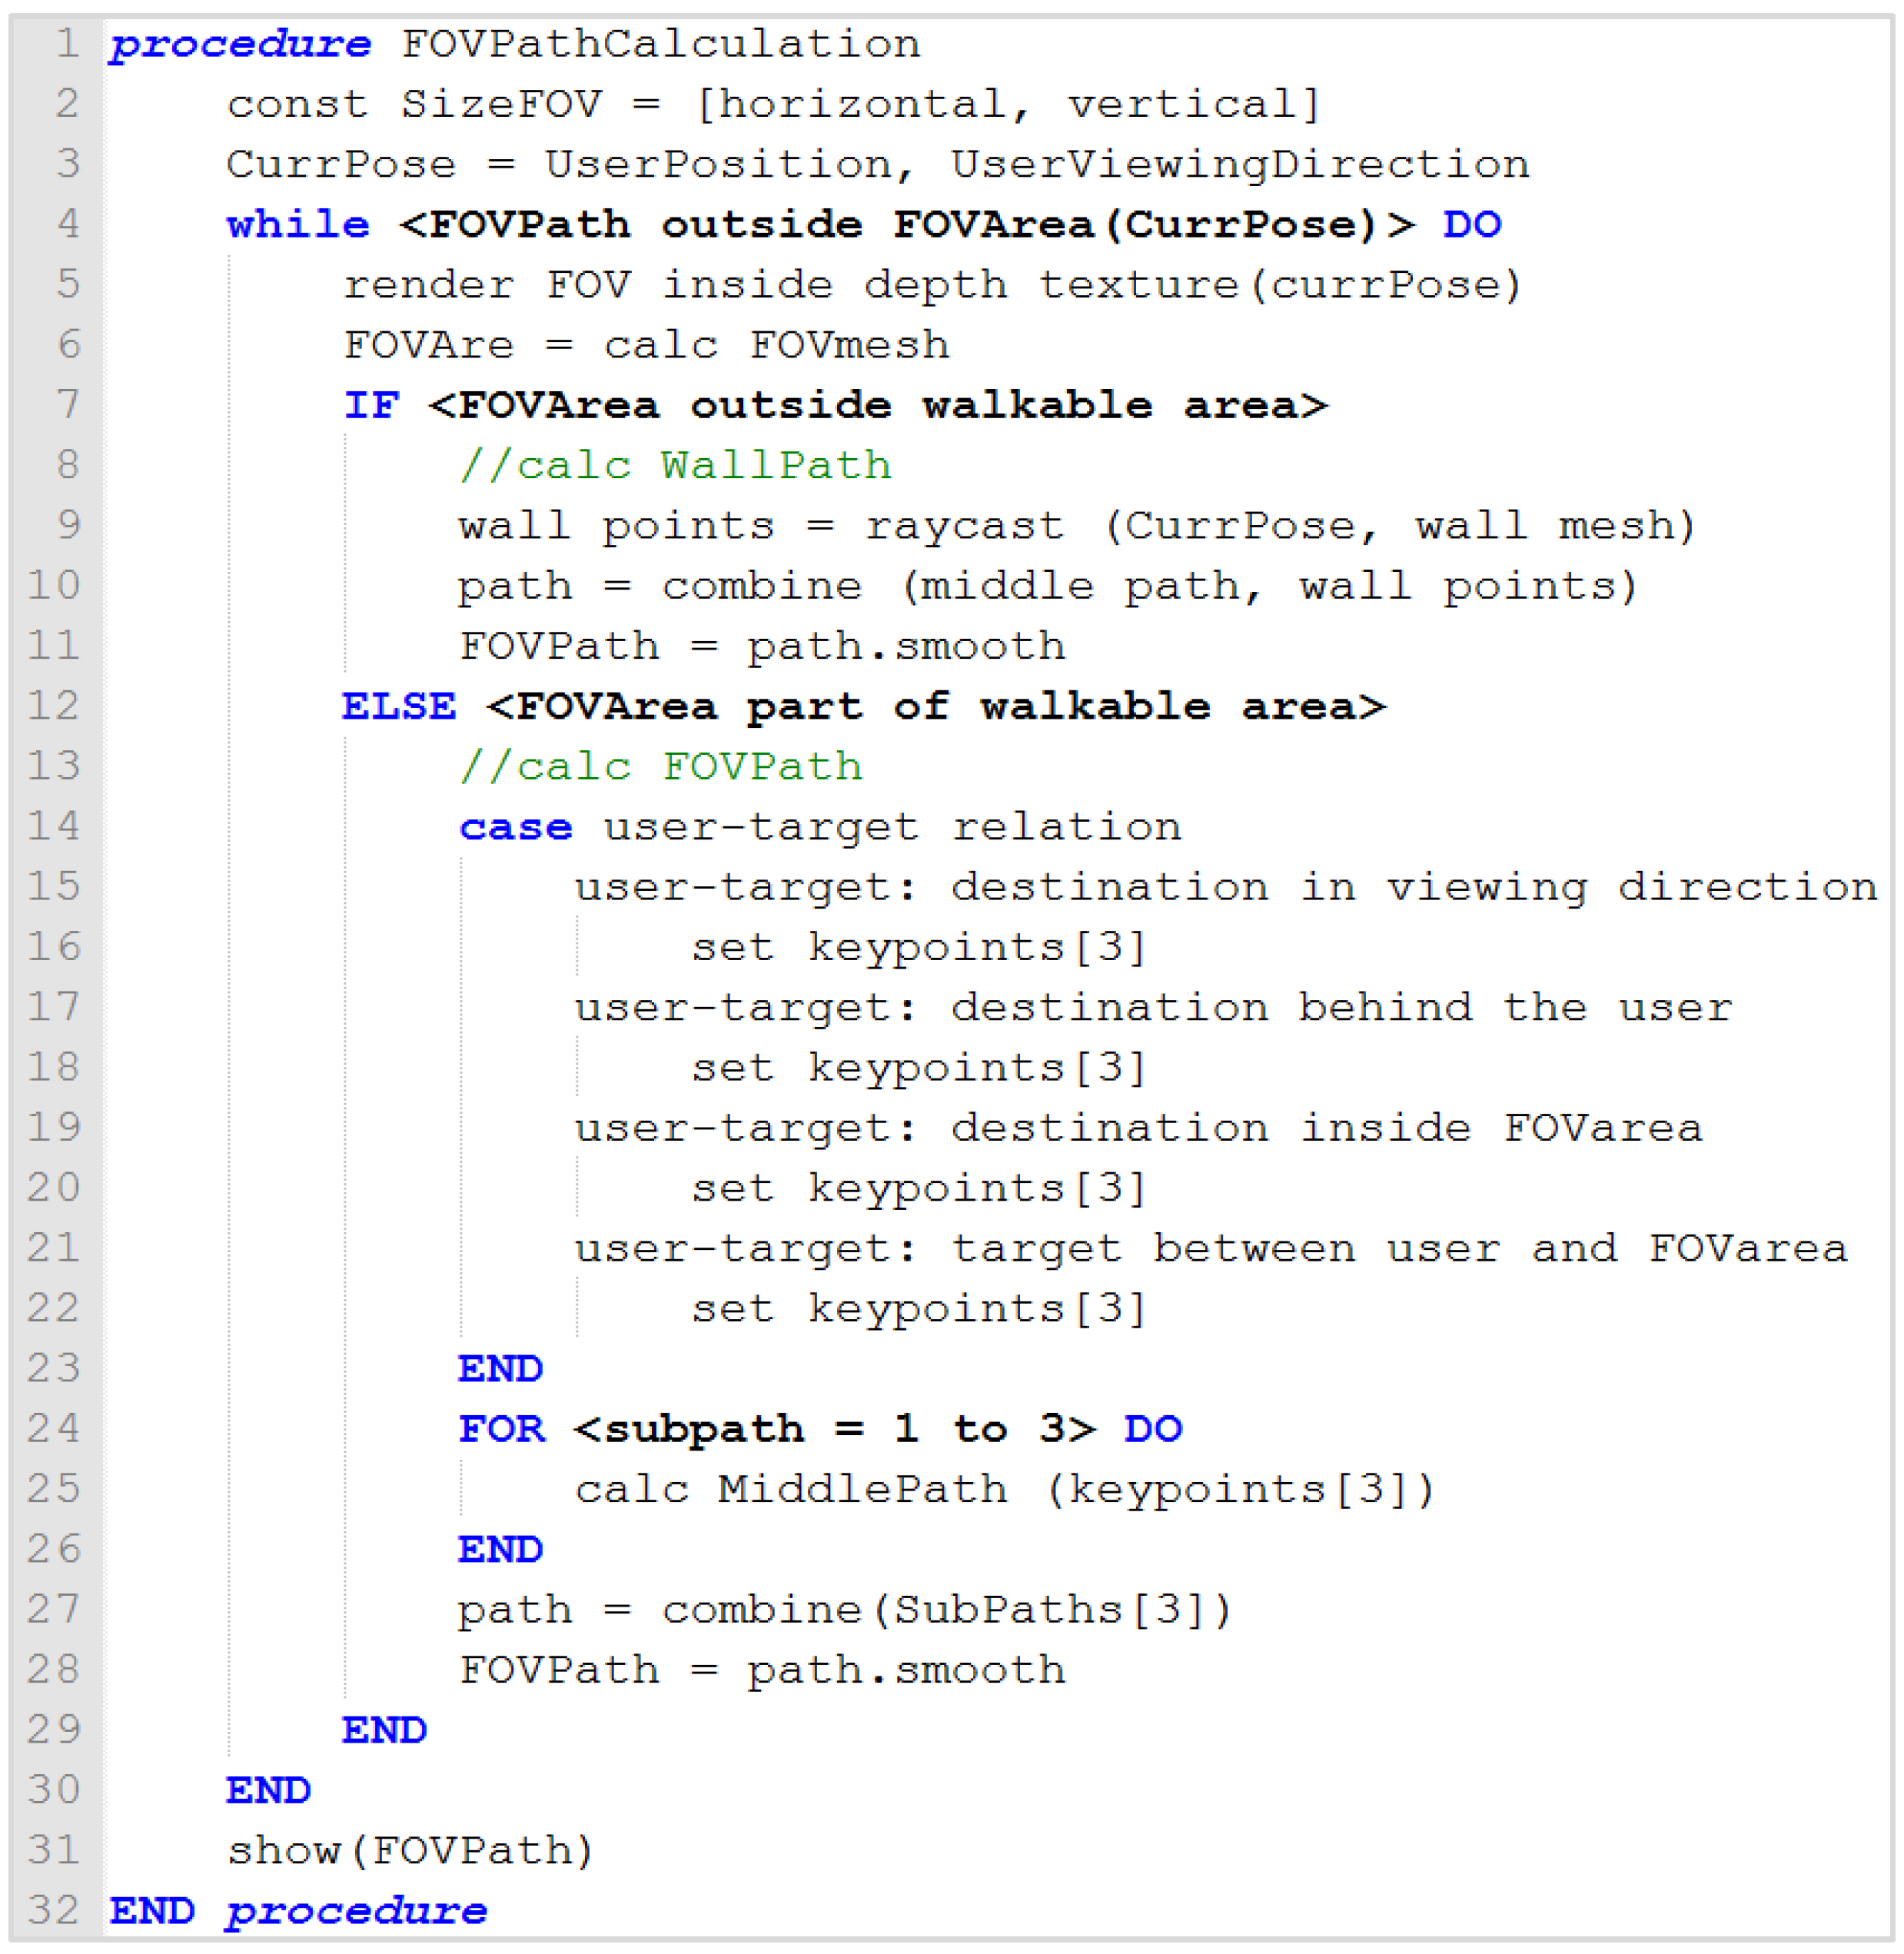Click 'destination behind the user' text

pos(1340,1008)
